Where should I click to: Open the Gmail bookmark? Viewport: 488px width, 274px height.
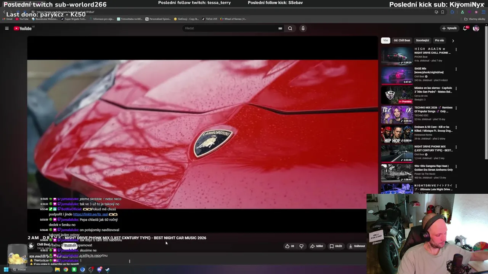tap(7, 19)
